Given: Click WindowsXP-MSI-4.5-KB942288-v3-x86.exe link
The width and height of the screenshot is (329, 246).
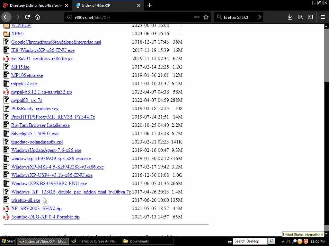Looking at the screenshot, I should [x=58, y=167].
